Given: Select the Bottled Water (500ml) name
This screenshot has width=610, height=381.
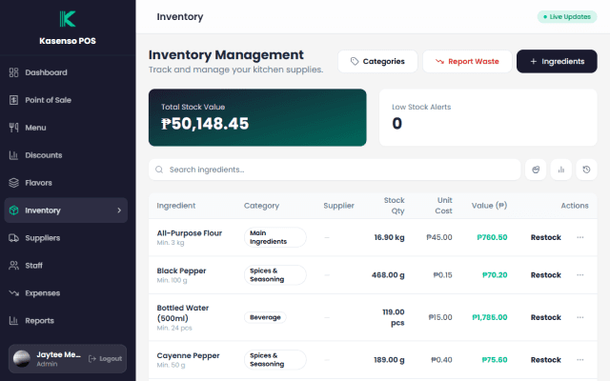Looking at the screenshot, I should 183,313.
